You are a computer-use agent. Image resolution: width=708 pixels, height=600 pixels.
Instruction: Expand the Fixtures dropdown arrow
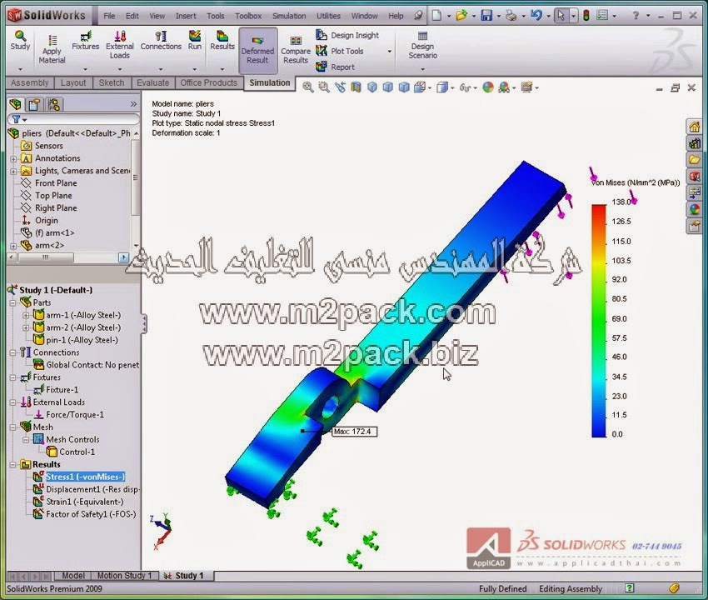click(x=85, y=69)
